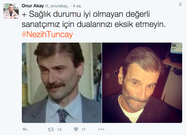186x135 pixels.
Task: Open Onur Akay's profile avatar
Action: [11, 11]
